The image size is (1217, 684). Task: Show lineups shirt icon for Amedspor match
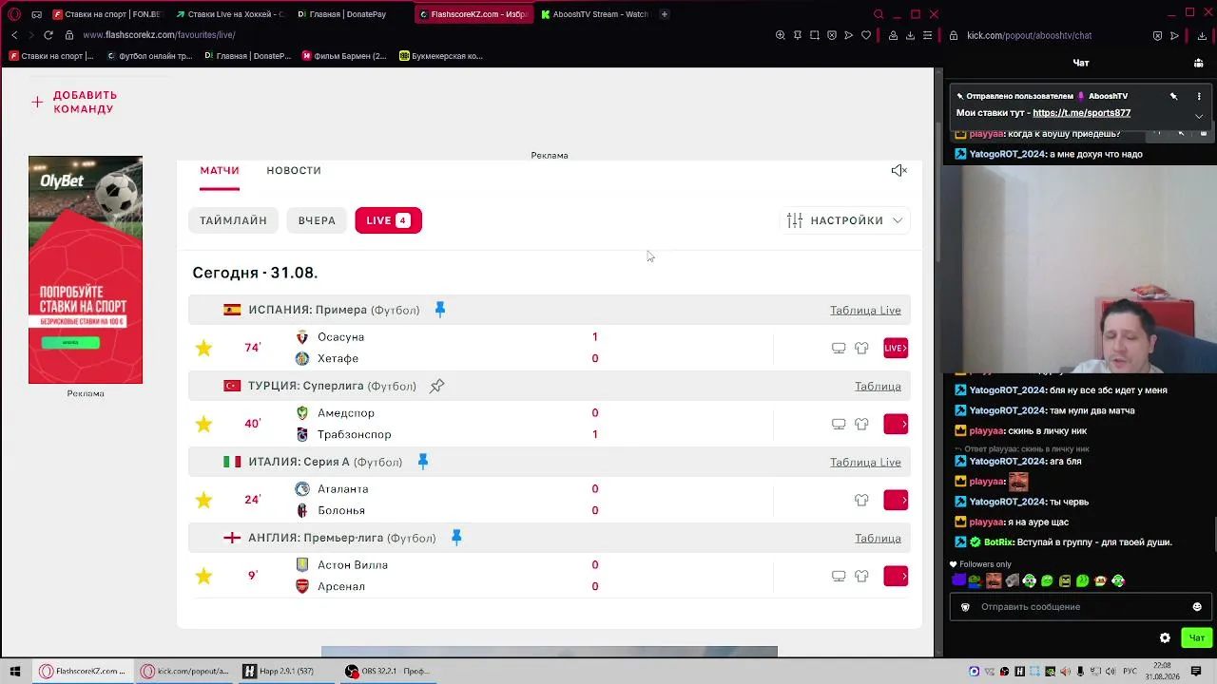tap(861, 424)
